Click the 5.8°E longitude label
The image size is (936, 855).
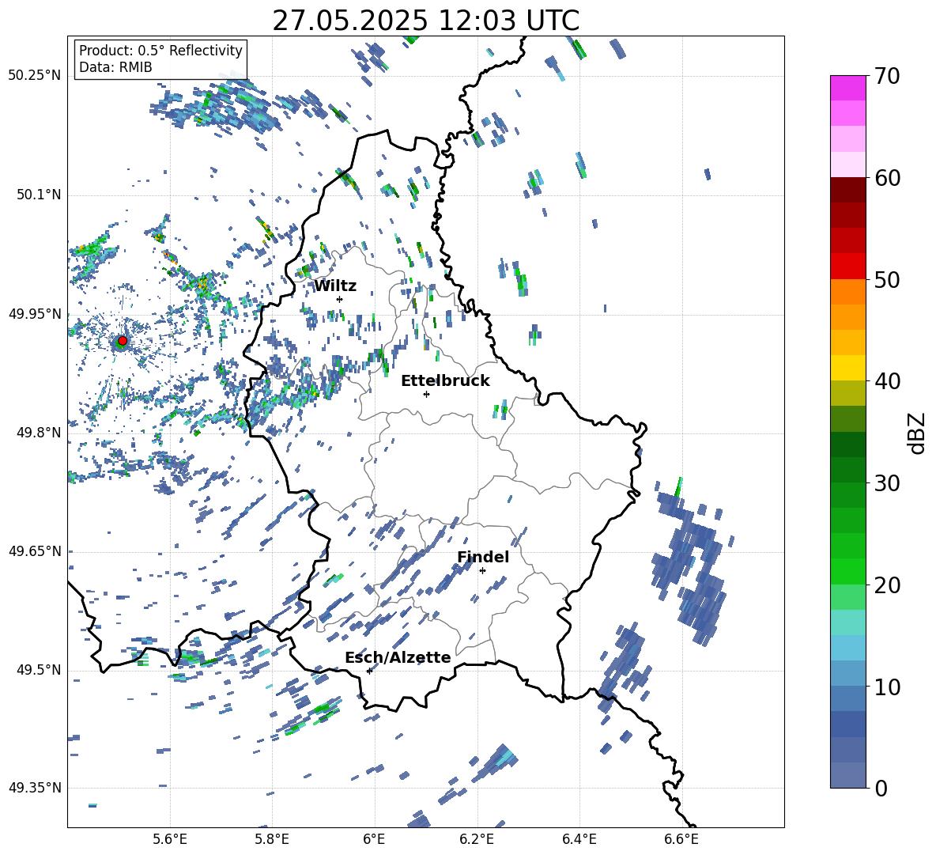pyautogui.click(x=272, y=839)
